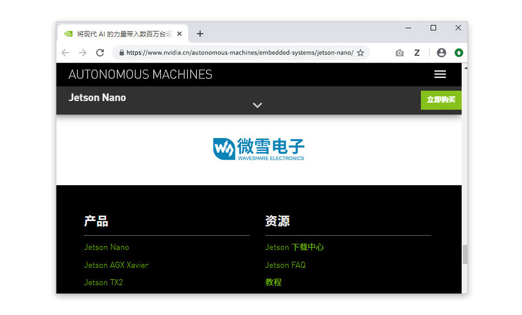Close the NVIDIA 将现代 AI tab
This screenshot has width=522, height=315.
(x=179, y=34)
